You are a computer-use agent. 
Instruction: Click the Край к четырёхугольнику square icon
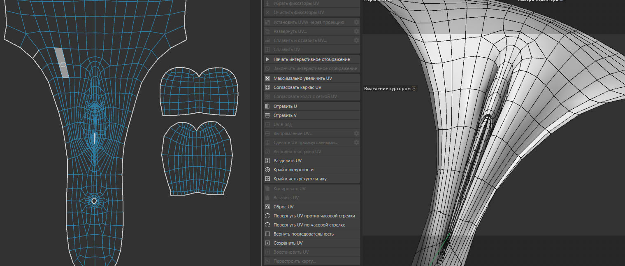(x=267, y=179)
